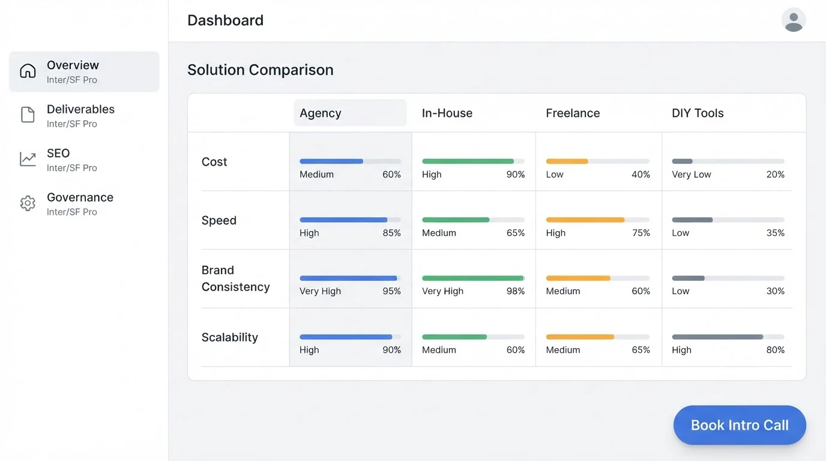Screen dimensions: 826x461
Task: Click the SEO chart icon
Action: [x=28, y=159]
